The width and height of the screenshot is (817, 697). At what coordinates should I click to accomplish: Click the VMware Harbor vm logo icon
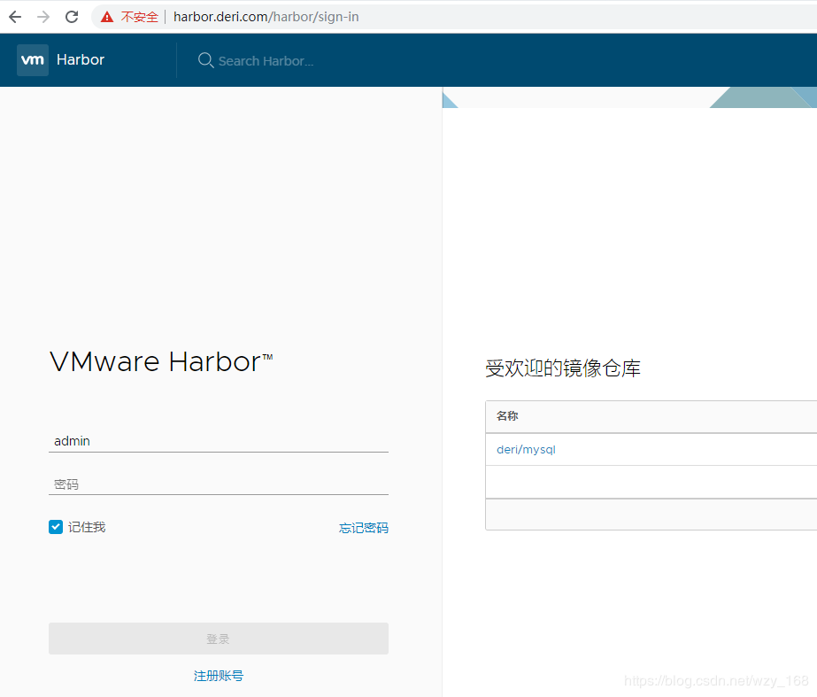click(x=32, y=59)
